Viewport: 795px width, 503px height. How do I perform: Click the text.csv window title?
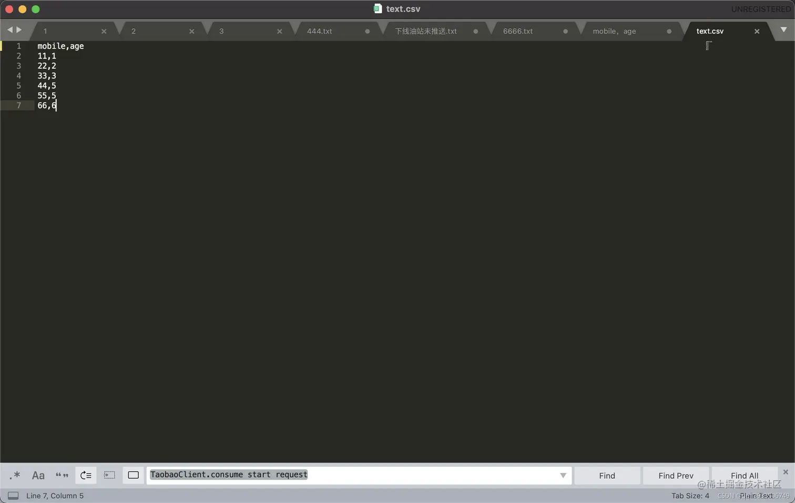[403, 9]
